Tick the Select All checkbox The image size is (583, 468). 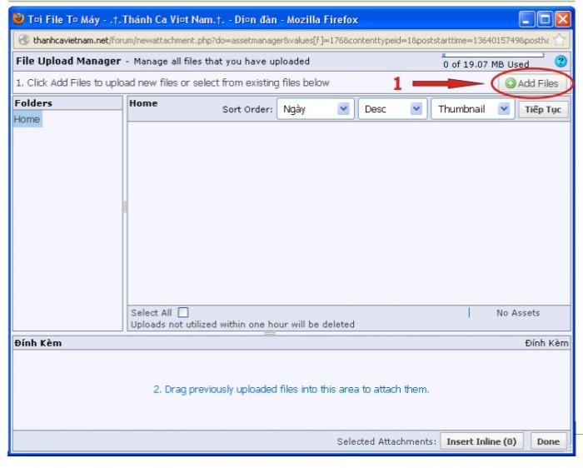(183, 313)
